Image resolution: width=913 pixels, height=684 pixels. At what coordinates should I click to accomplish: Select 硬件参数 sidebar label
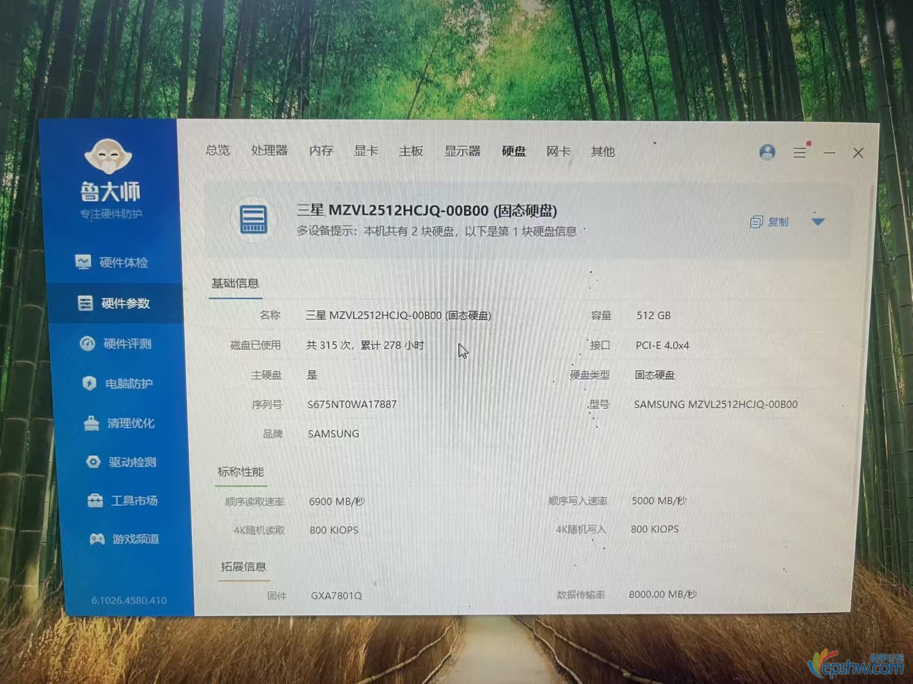126,303
